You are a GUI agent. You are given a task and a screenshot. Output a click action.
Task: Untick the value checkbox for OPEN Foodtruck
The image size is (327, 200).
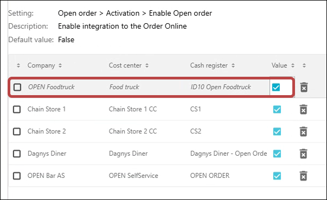click(276, 87)
